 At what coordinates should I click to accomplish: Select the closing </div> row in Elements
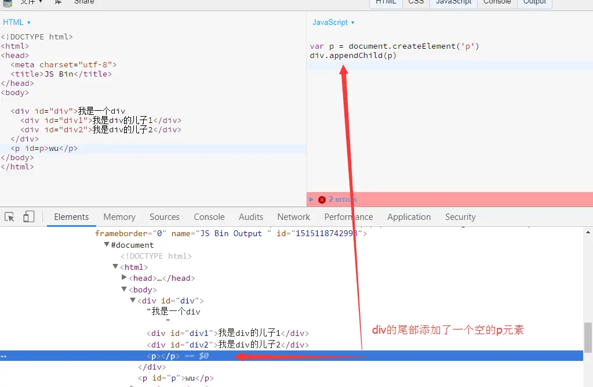click(152, 367)
